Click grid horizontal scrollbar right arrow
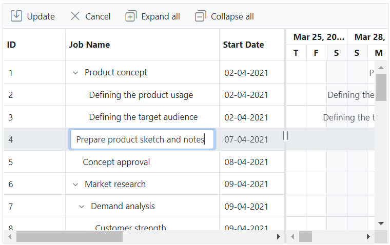This screenshot has width=390, height=245. (x=279, y=237)
